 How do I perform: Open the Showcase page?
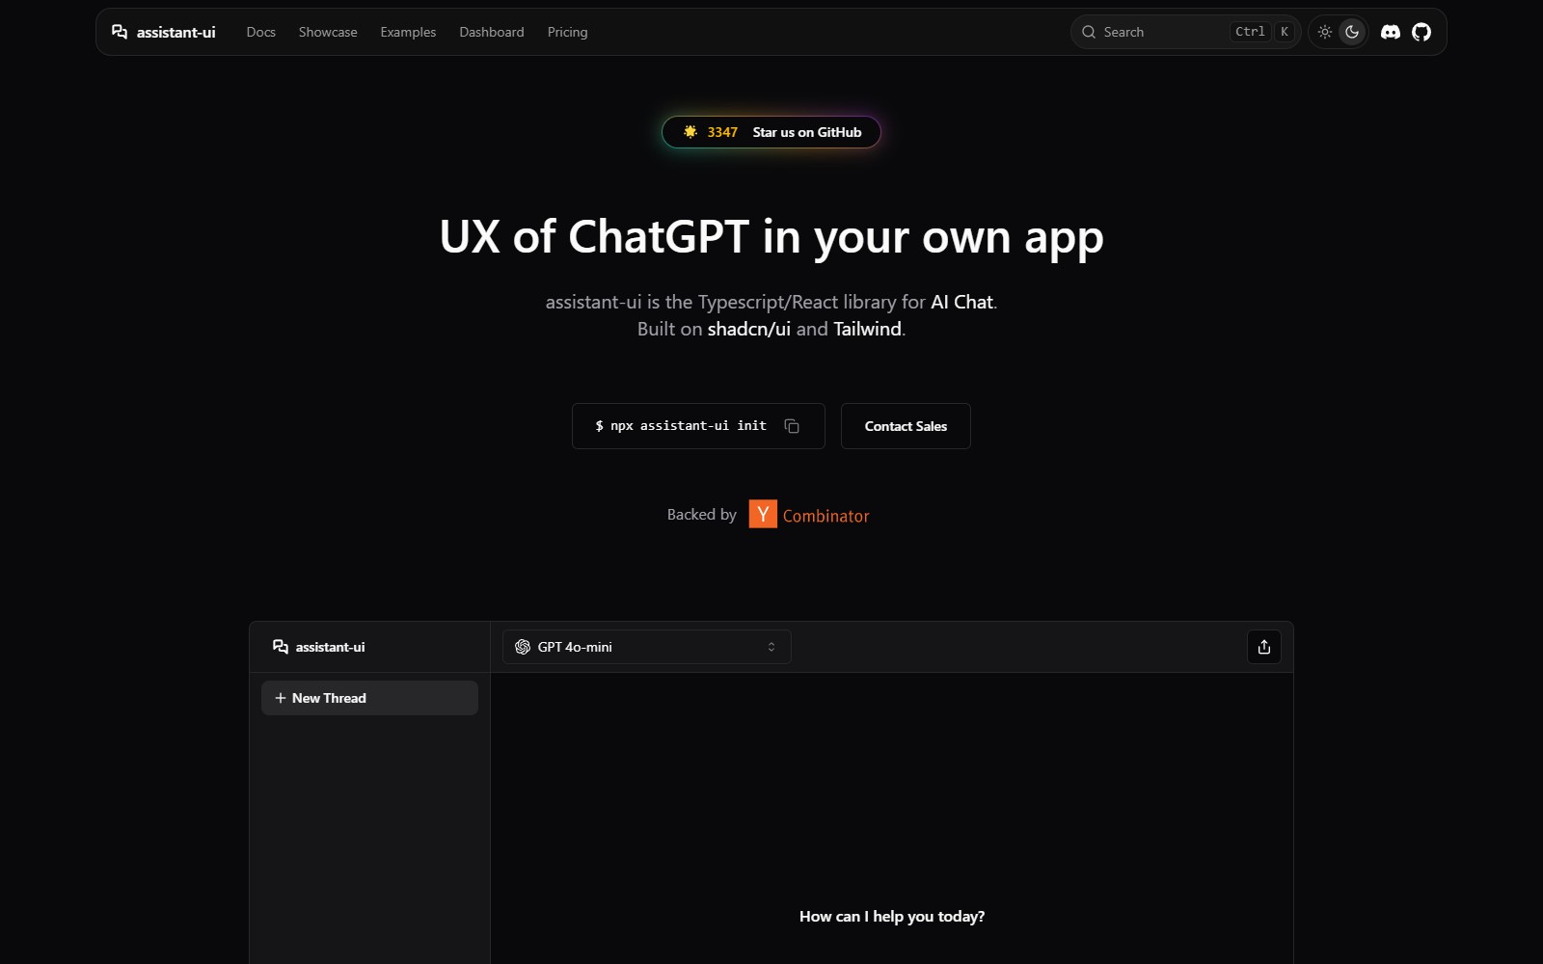coord(328,32)
